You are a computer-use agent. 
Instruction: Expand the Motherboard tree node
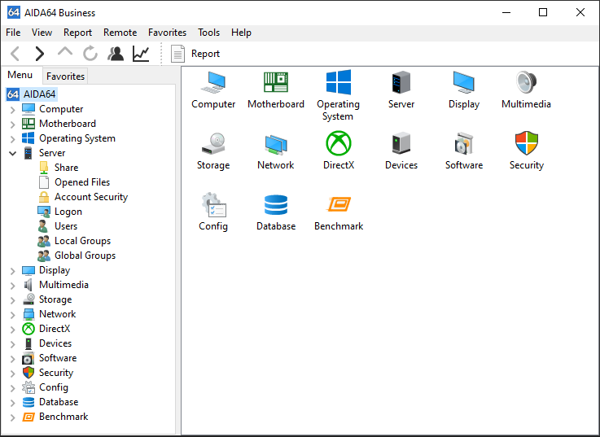coord(13,125)
